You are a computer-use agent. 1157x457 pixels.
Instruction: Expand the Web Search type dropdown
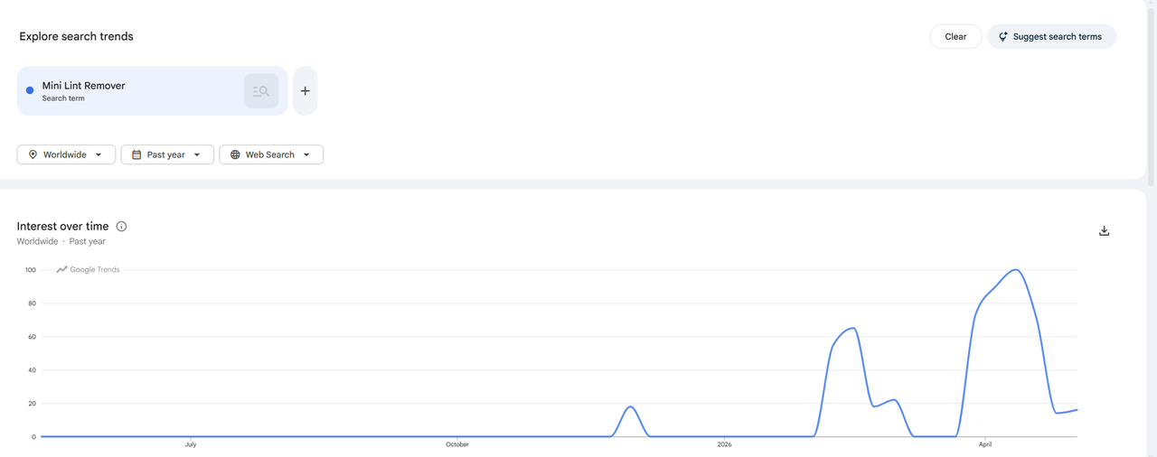tap(271, 154)
